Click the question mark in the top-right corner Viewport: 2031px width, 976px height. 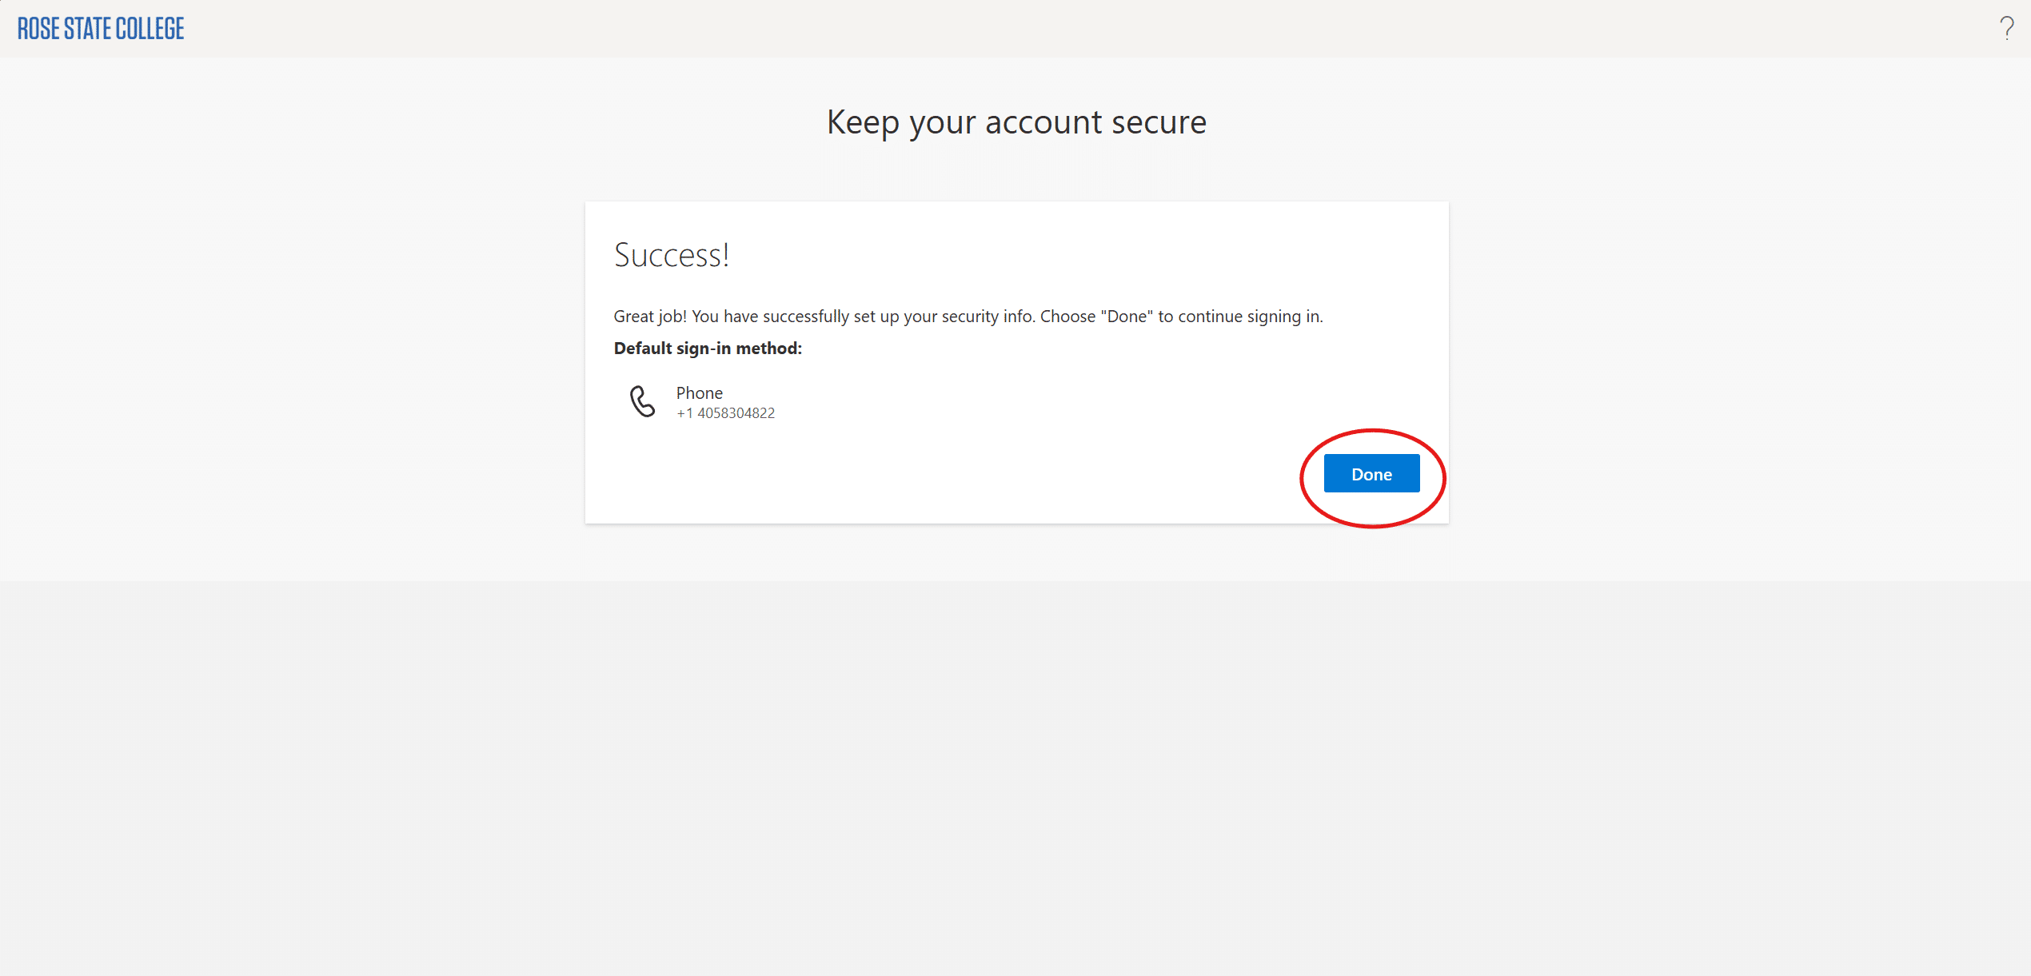[x=2008, y=27]
